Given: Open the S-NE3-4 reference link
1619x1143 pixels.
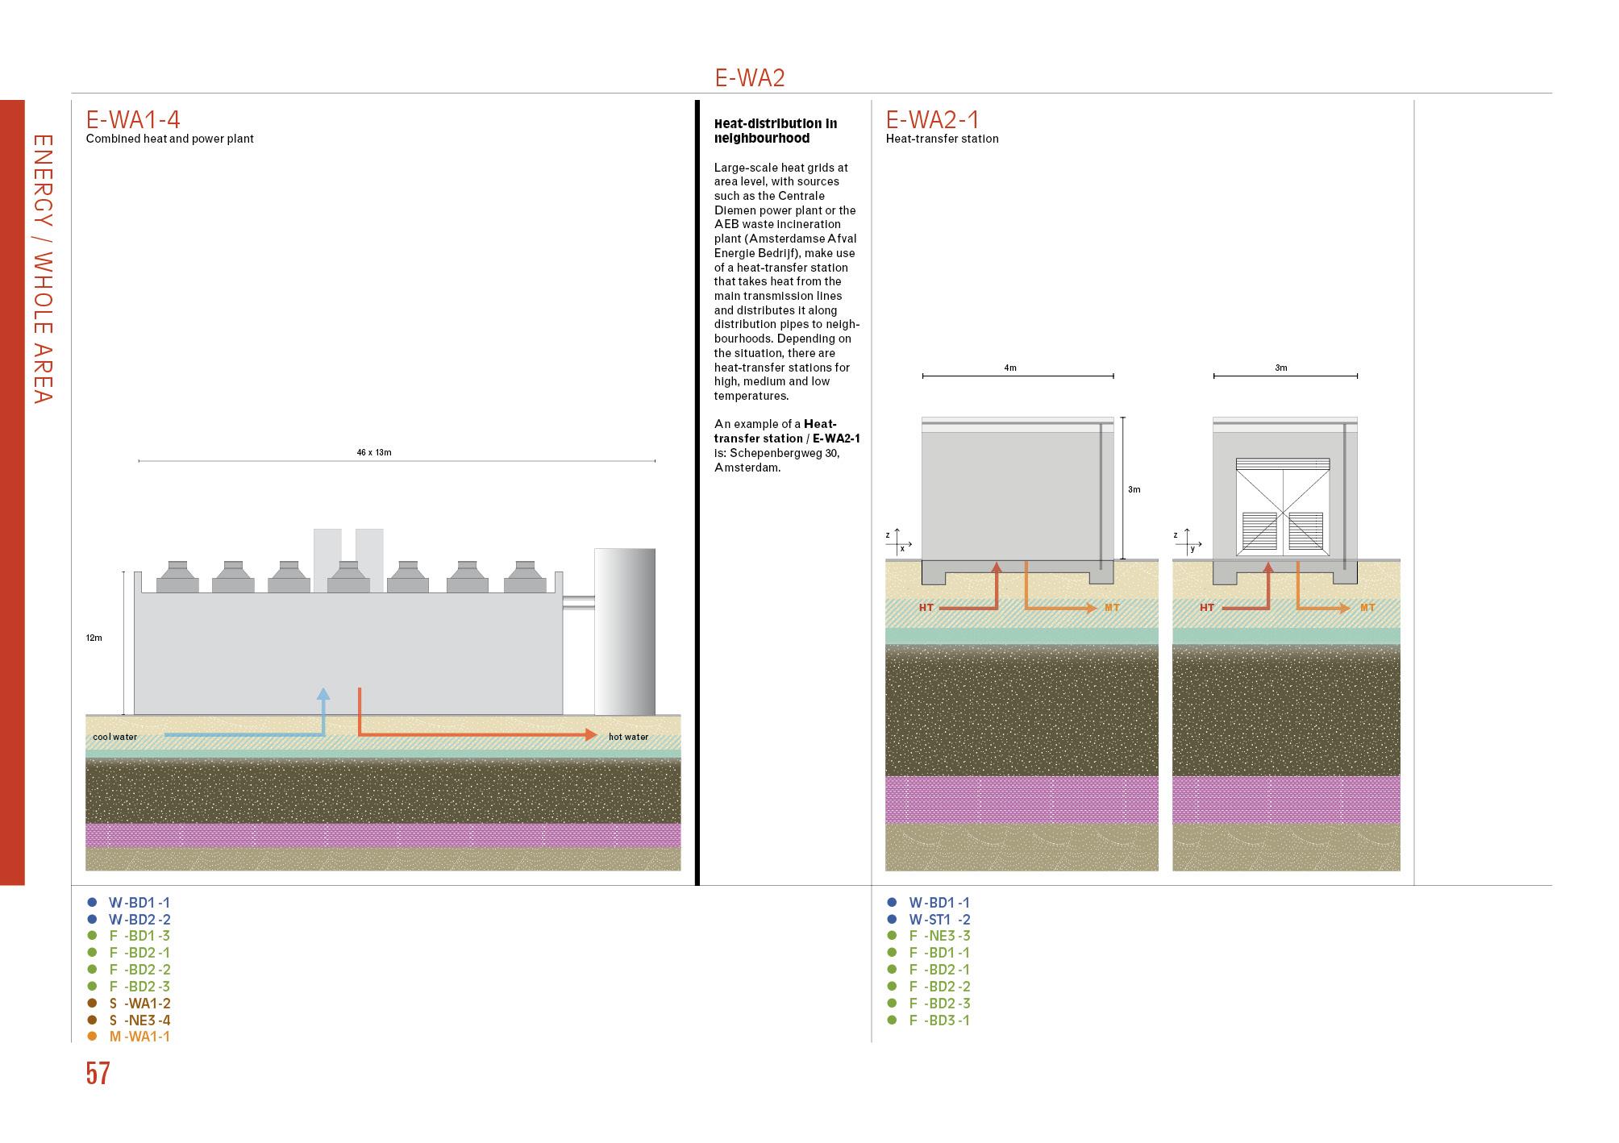Looking at the screenshot, I should coord(139,1020).
